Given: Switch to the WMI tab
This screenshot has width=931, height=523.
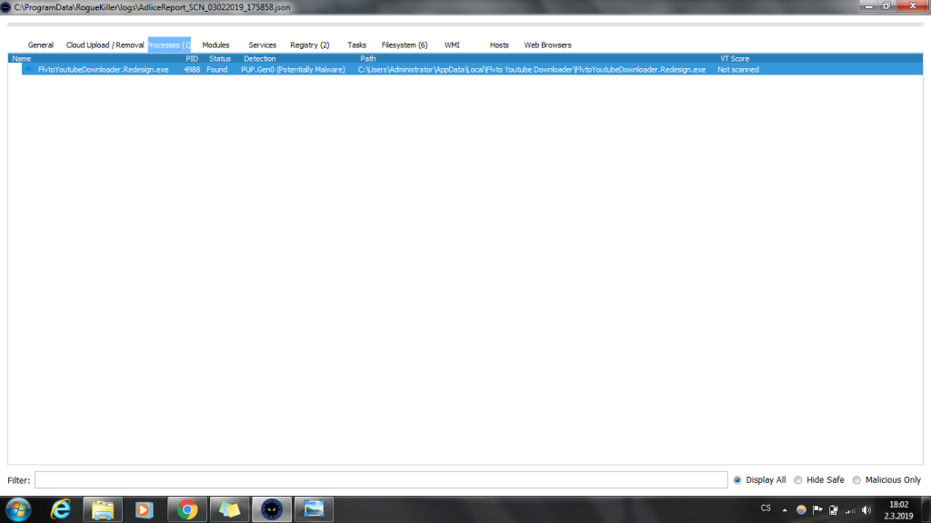Looking at the screenshot, I should click(452, 45).
